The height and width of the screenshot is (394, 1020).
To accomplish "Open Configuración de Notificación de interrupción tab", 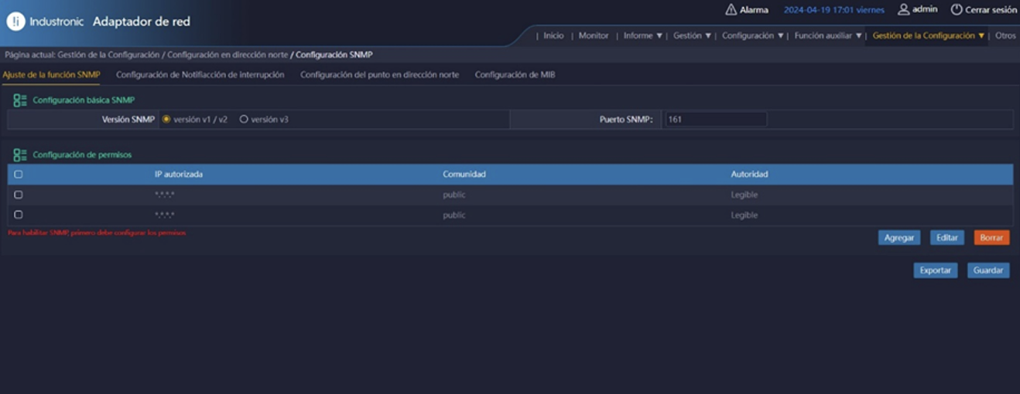I will pos(200,75).
